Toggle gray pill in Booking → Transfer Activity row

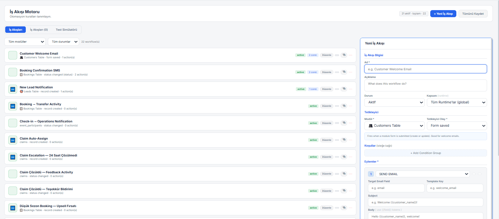coord(337,106)
